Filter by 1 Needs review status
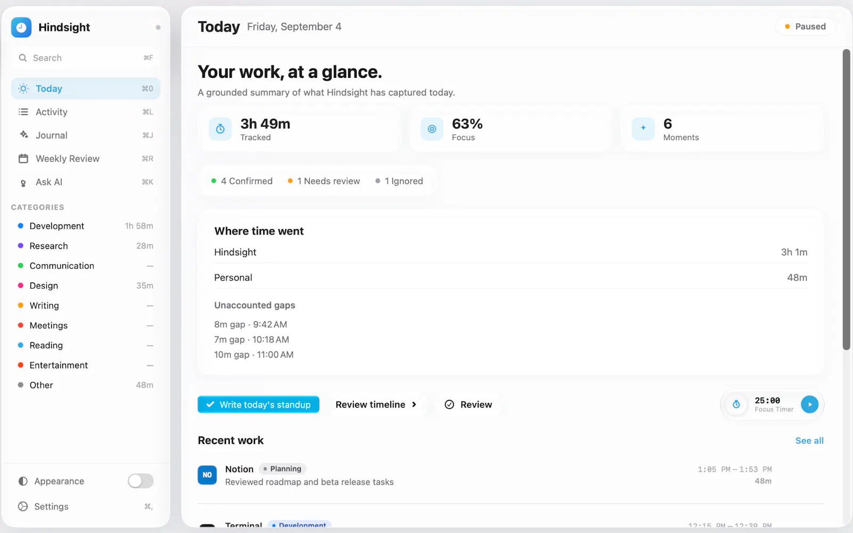 pyautogui.click(x=324, y=181)
